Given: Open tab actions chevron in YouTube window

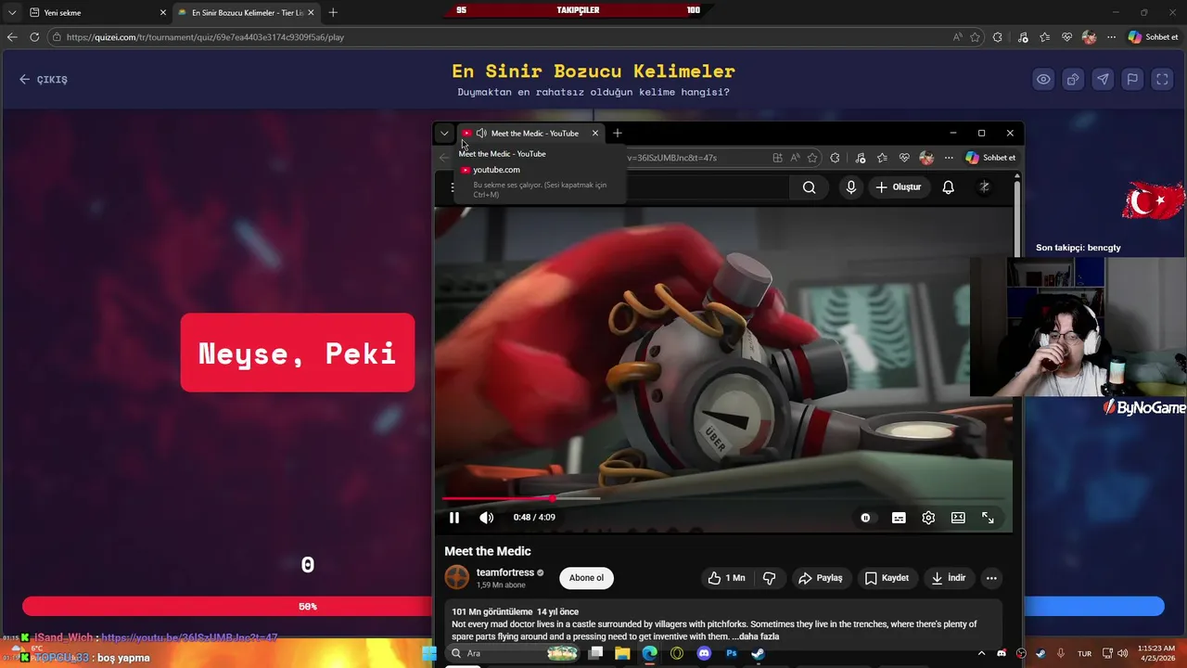Looking at the screenshot, I should [x=444, y=133].
